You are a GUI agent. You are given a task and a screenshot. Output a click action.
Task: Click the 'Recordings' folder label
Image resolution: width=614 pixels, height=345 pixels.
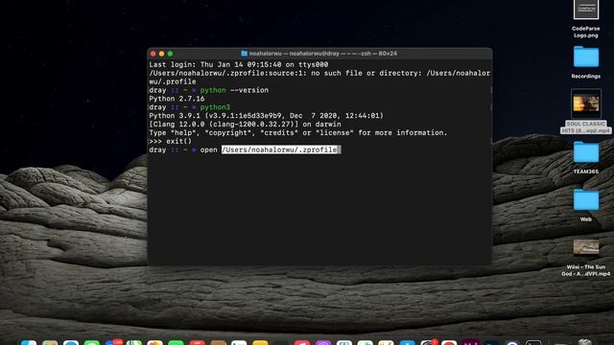point(586,77)
